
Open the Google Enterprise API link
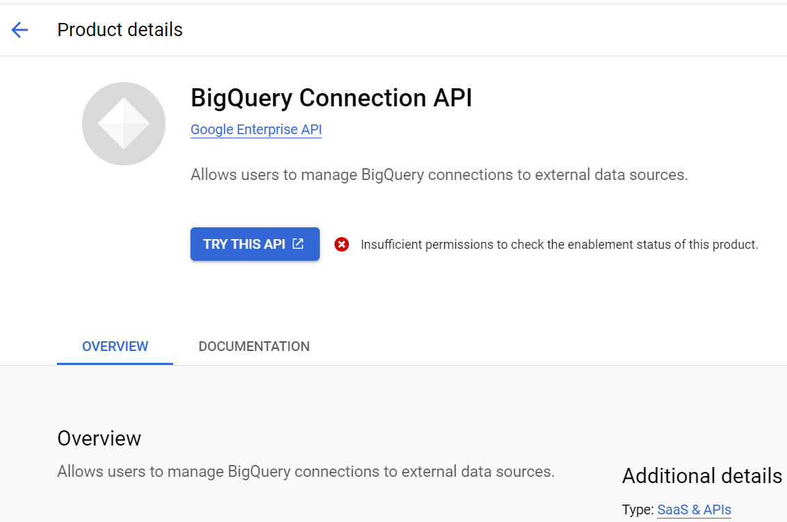[x=256, y=130]
